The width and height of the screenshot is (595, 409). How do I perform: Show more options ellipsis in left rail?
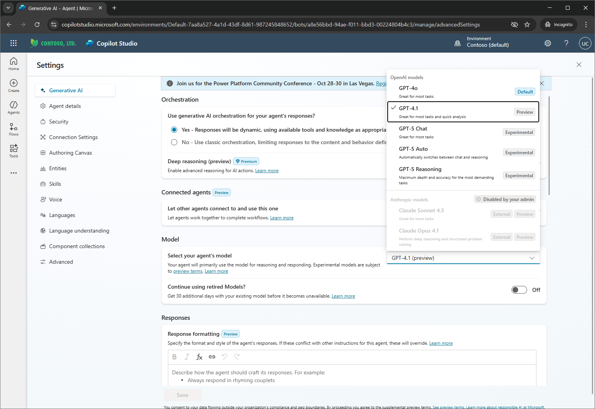(x=14, y=173)
